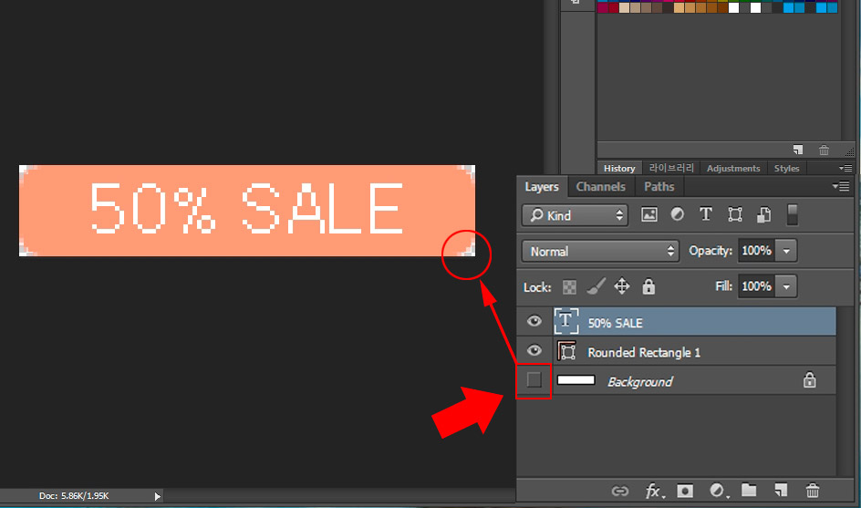Filter for shape layers
The width and height of the screenshot is (861, 508).
(x=735, y=214)
